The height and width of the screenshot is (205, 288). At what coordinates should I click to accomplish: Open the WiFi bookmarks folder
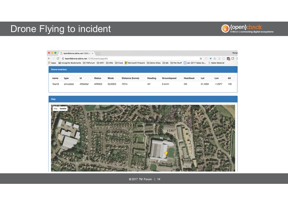(100, 63)
